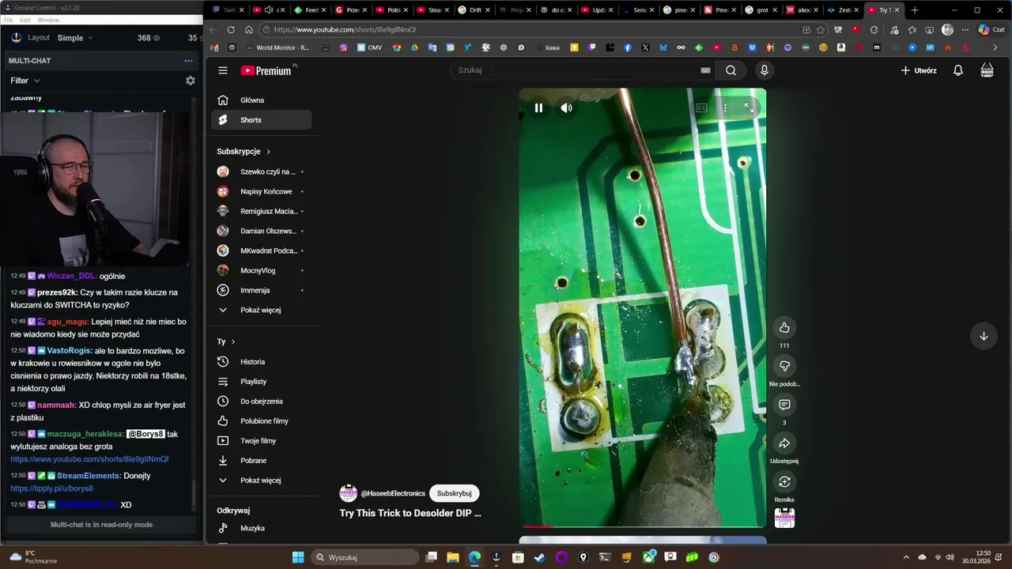Image resolution: width=1012 pixels, height=569 pixels.
Task: Open the Utwórz create menu
Action: coord(919,70)
